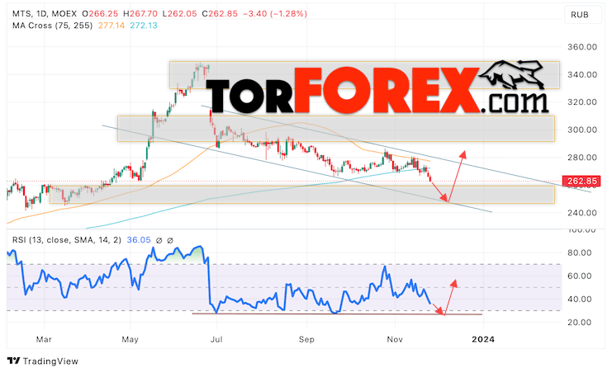Click the TradingView logo link
Viewport: 612px width, 373px height.
point(43,361)
